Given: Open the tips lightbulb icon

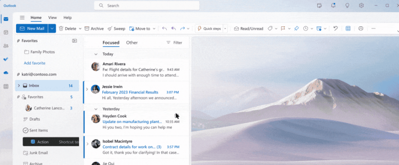Looking at the screenshot, I should tap(347, 5).
